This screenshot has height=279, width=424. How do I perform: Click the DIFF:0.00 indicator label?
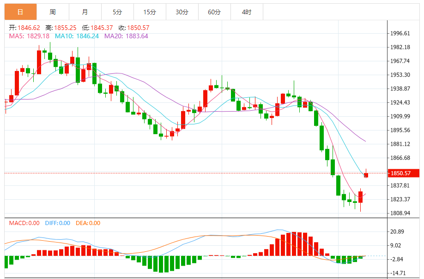(x=58, y=223)
